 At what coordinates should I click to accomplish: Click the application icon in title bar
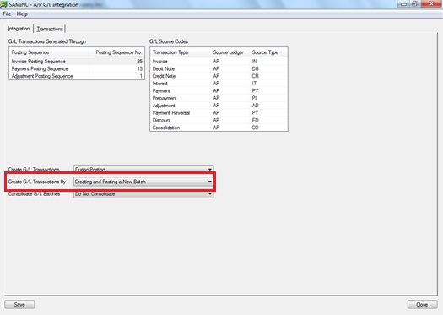click(3, 4)
